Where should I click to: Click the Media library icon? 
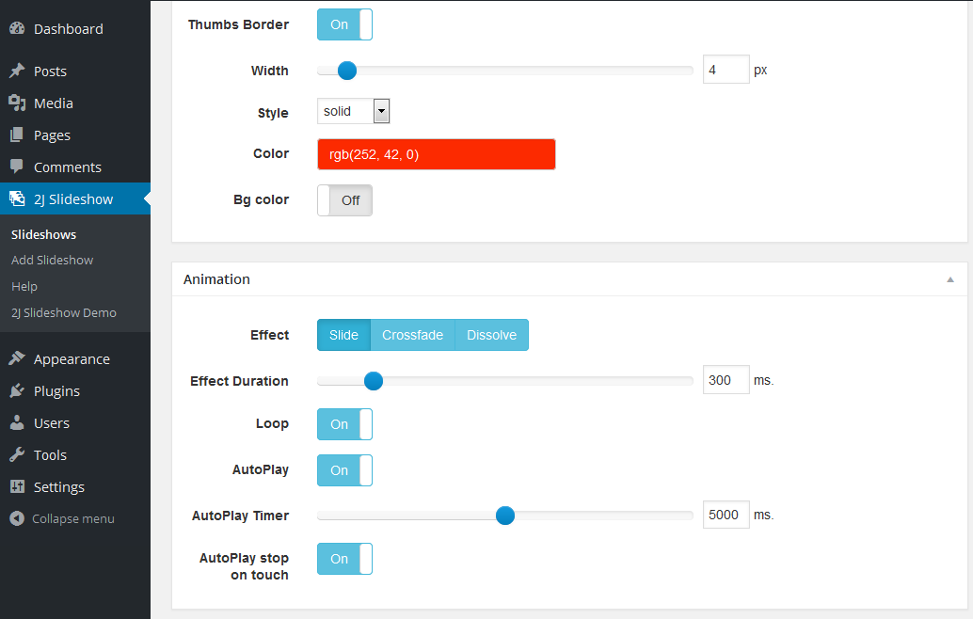point(17,103)
